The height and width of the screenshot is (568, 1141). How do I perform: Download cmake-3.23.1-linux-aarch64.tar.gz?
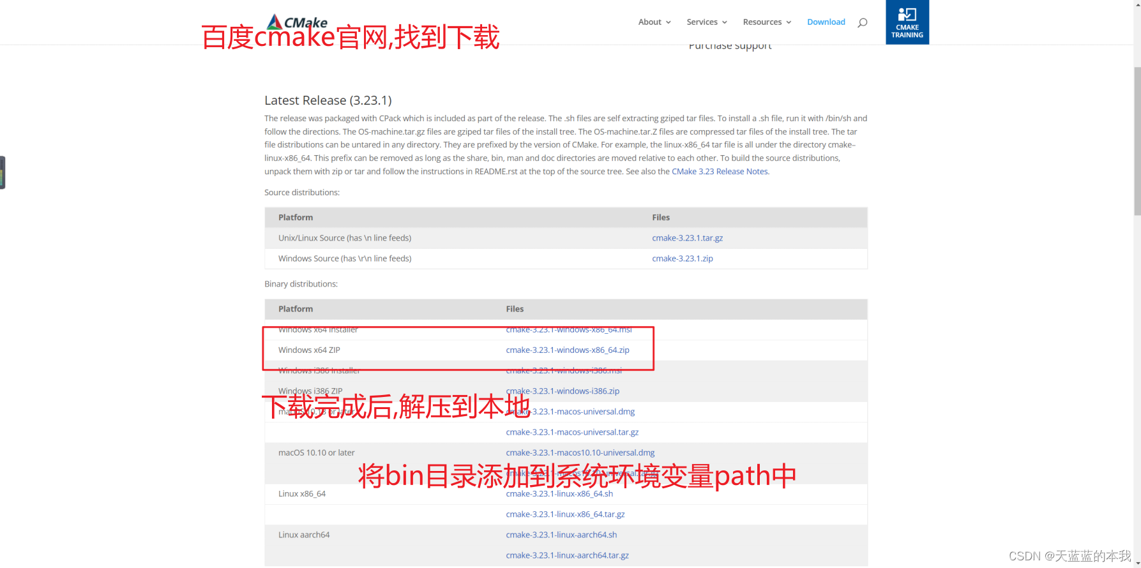[x=567, y=555]
